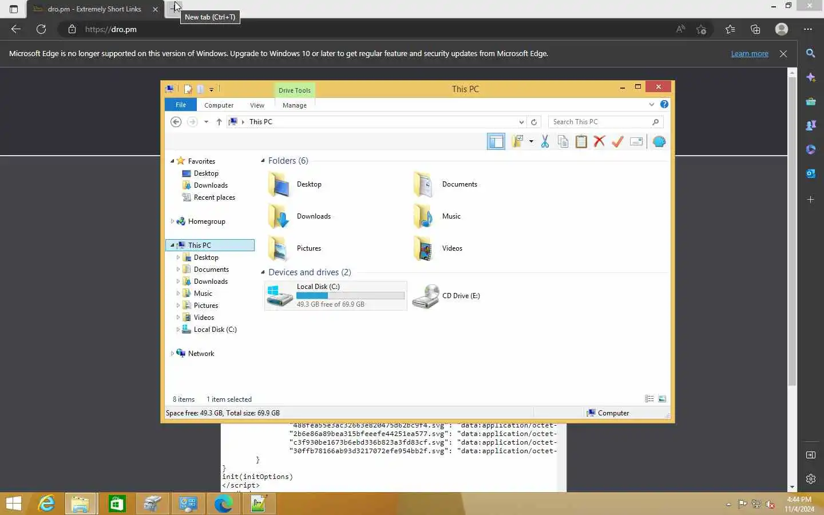This screenshot has height=515, width=824.
Task: Dismiss the Edge unsupported notification banner
Action: [x=783, y=54]
